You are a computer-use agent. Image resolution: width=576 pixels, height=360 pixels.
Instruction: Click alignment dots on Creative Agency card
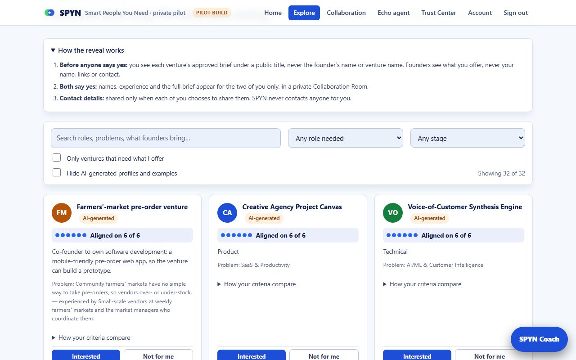(x=236, y=235)
